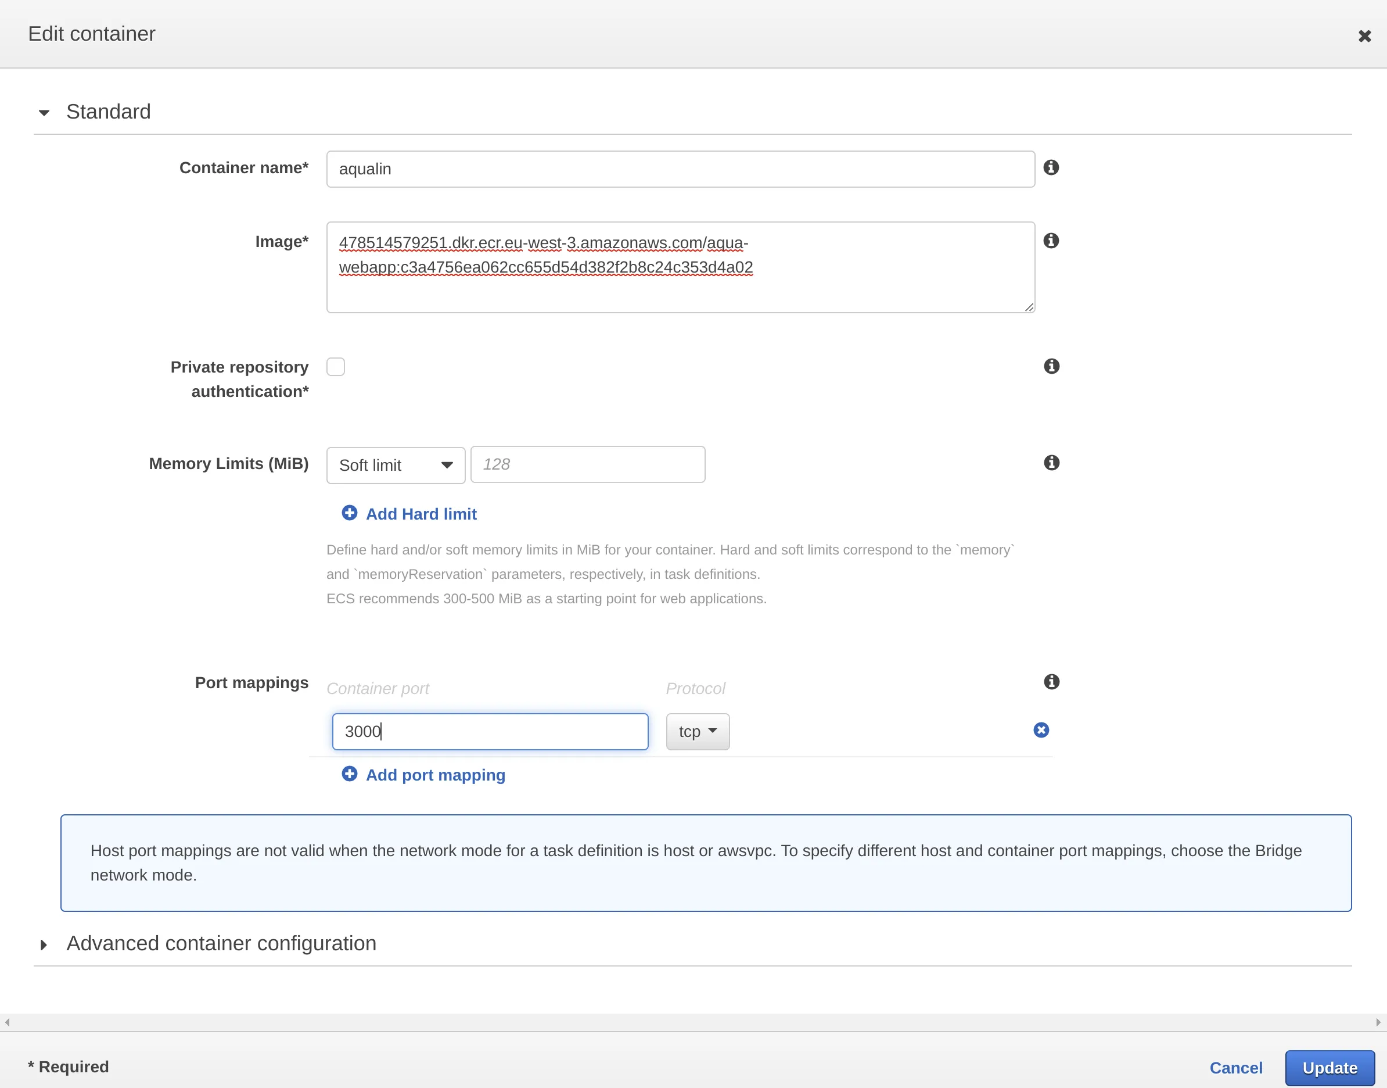Open the Soft limit dropdown
The image size is (1387, 1088).
tap(396, 465)
